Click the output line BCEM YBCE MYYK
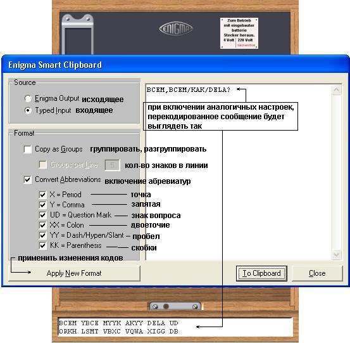Screen dimensions: 350x343 pyautogui.click(x=118, y=323)
